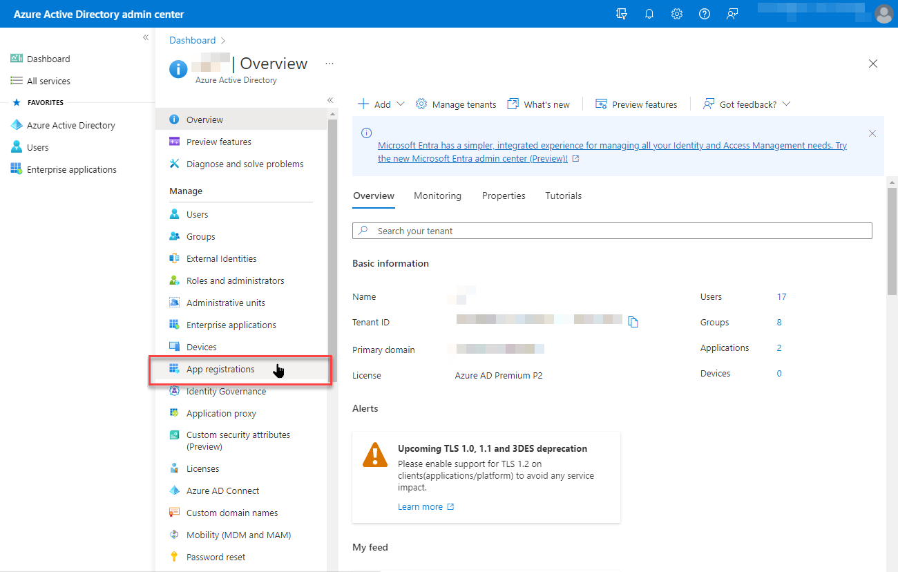
Task: Expand the Add dropdown
Action: click(381, 104)
